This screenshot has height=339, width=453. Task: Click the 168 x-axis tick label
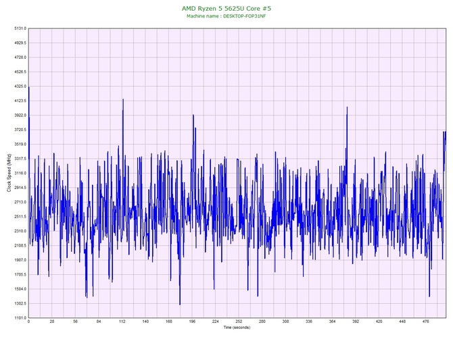169,321
